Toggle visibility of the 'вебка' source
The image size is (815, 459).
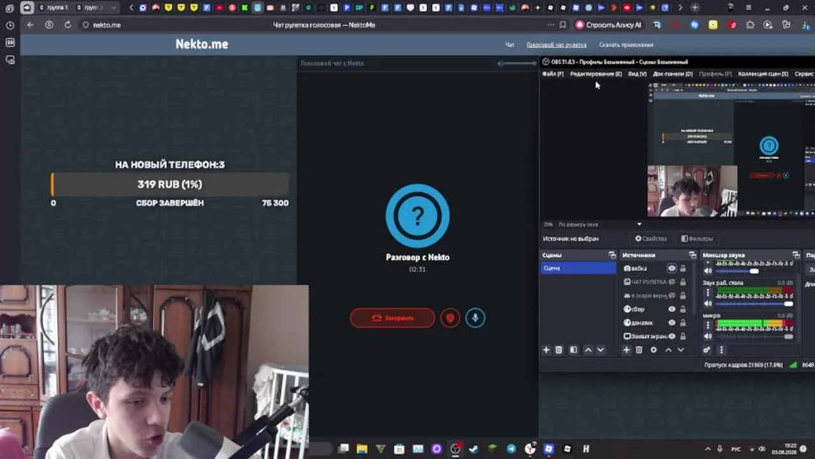point(672,268)
